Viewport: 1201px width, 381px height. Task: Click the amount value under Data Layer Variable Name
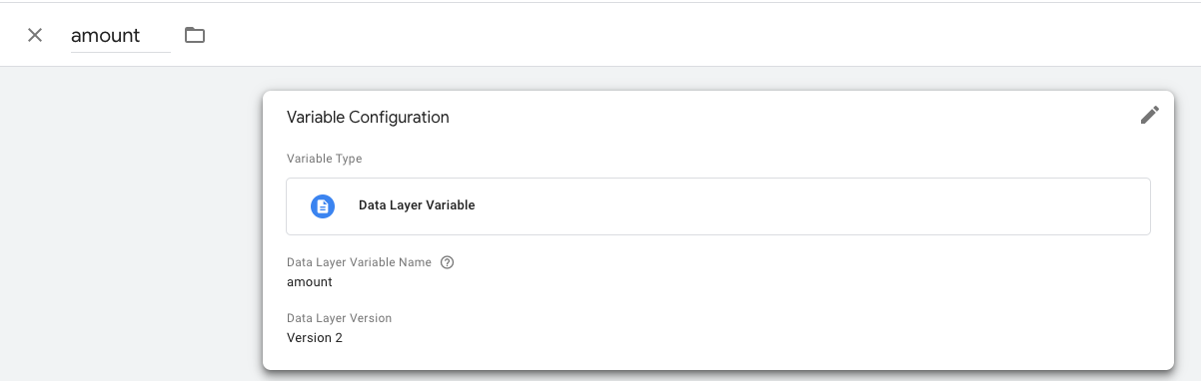310,282
